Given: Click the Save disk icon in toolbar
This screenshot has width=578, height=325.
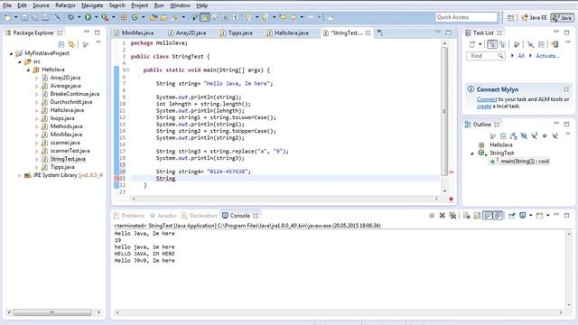Looking at the screenshot, I should point(24,17).
